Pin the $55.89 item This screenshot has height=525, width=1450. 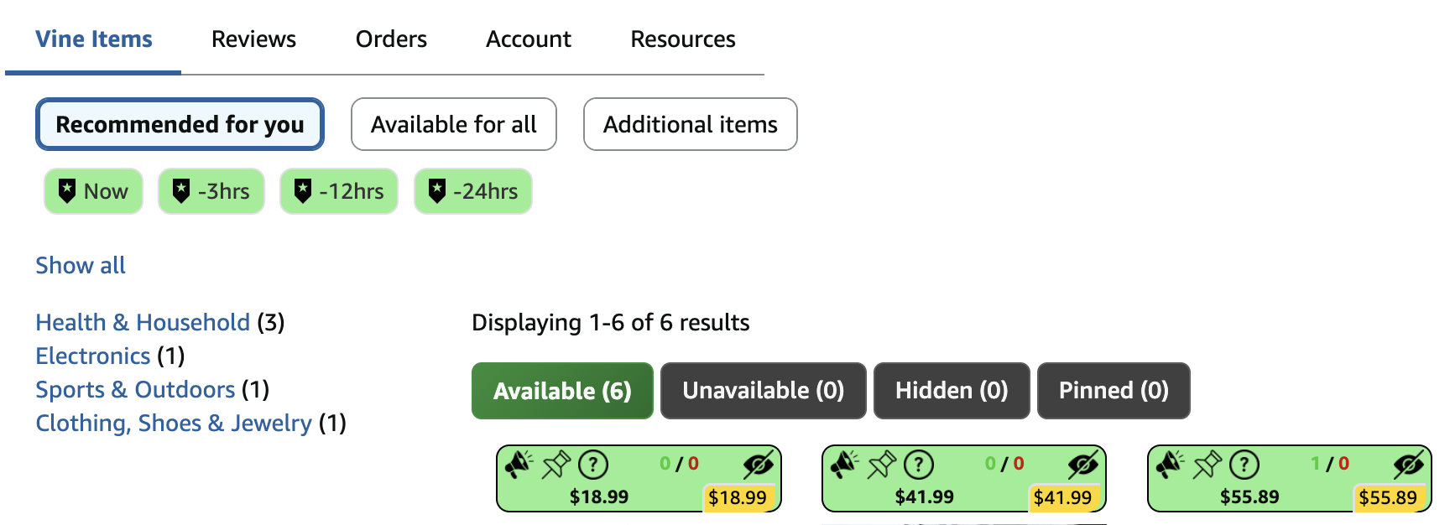1207,464
